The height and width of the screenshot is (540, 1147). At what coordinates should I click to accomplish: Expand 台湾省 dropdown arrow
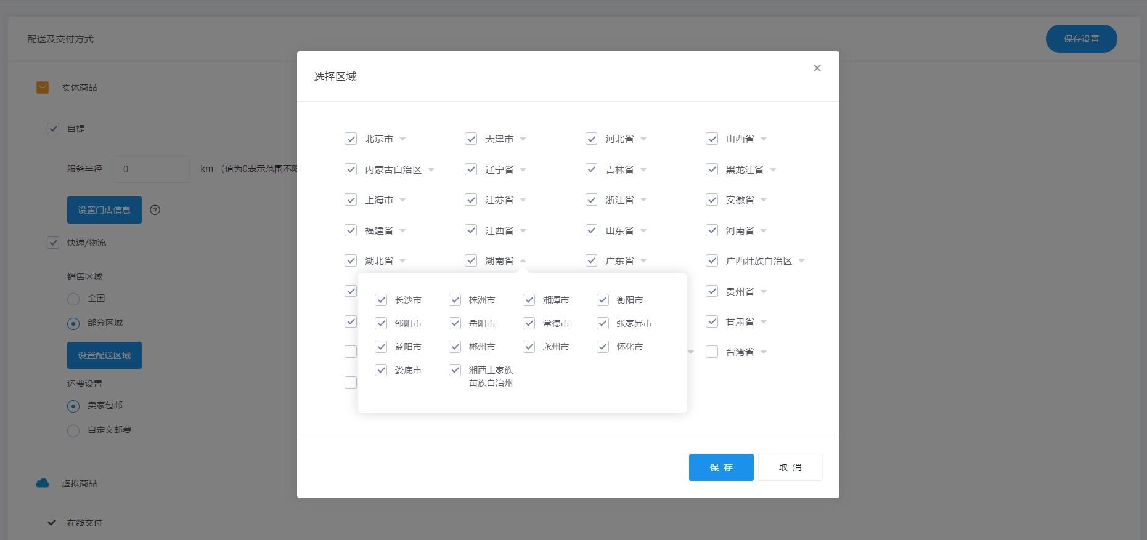(764, 352)
